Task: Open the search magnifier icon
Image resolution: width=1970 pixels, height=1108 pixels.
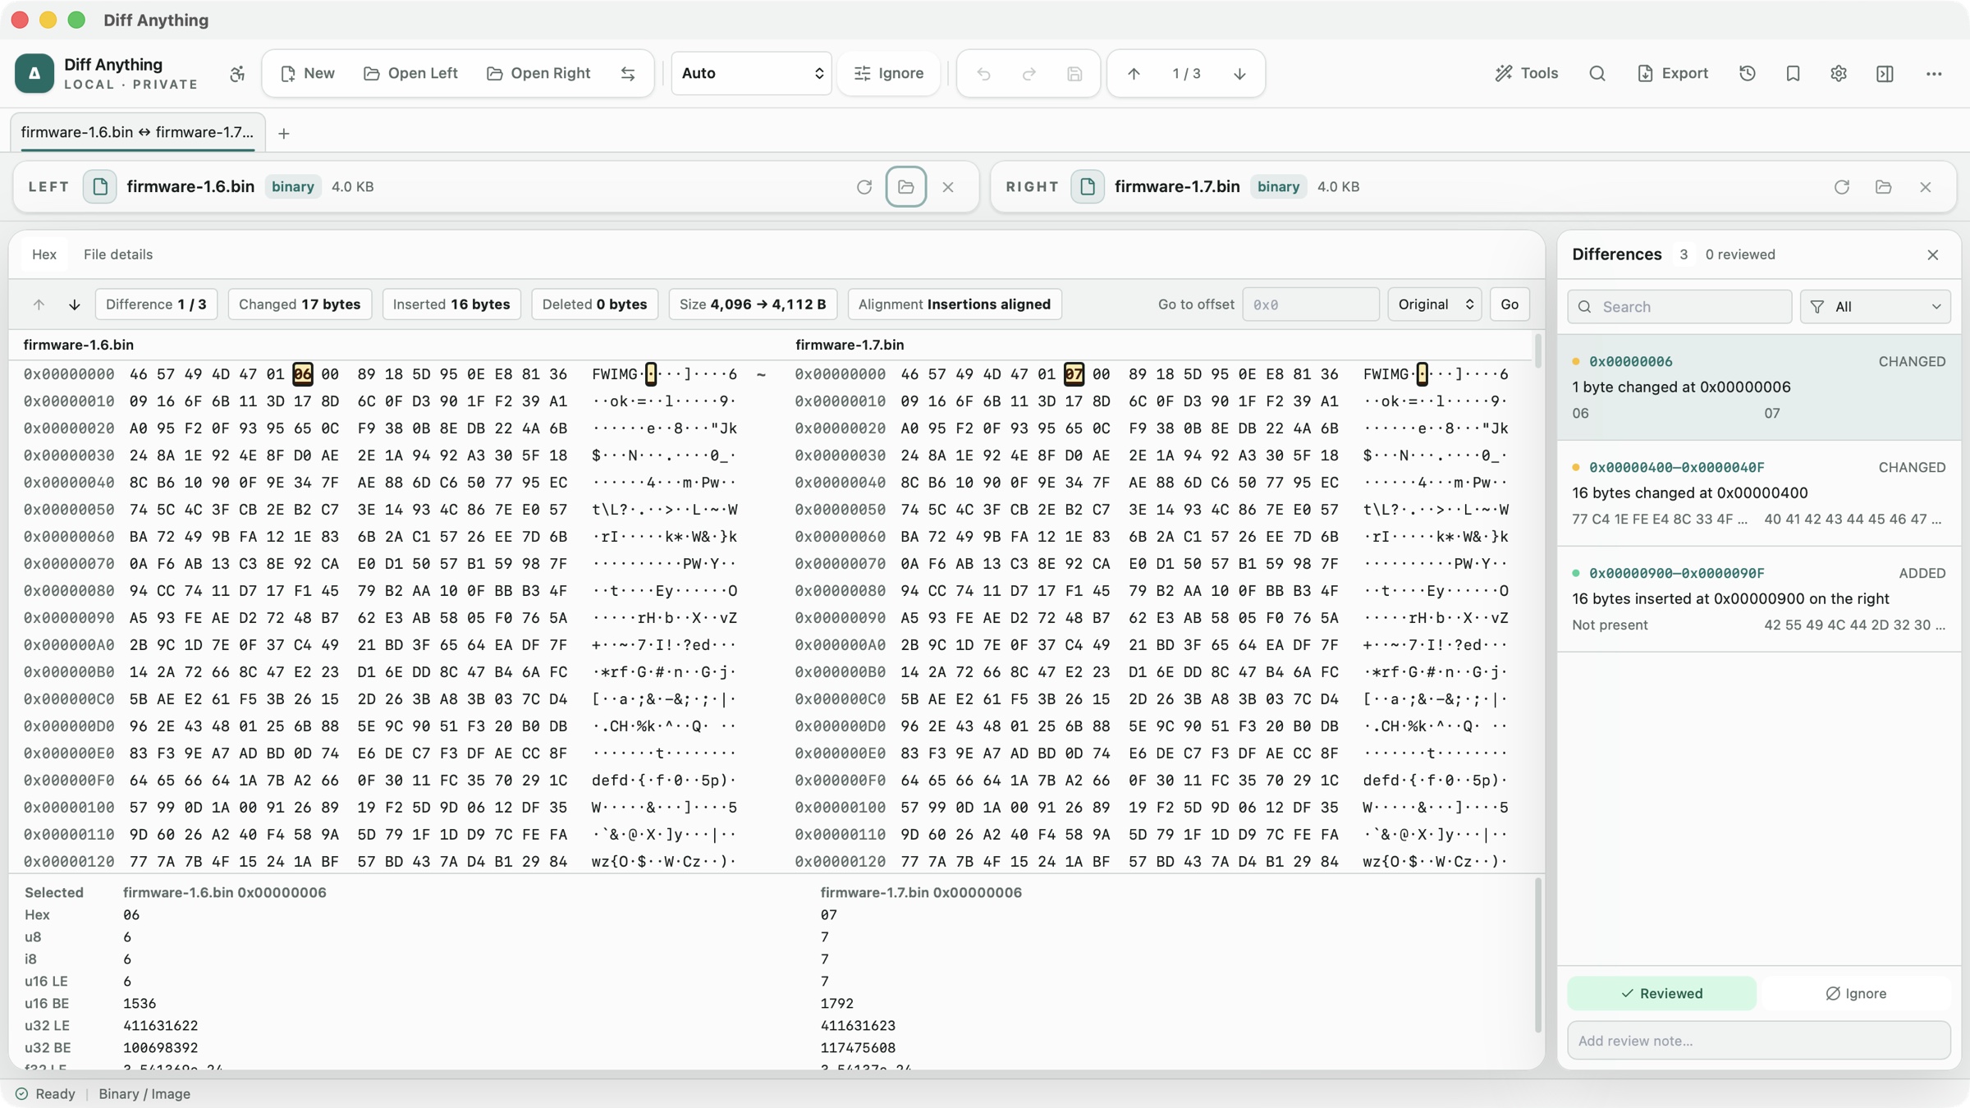Action: (1597, 74)
